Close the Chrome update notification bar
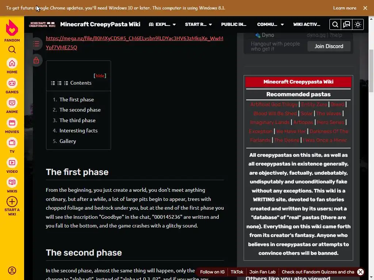Viewport: 374px width, 280px height. (365, 8)
